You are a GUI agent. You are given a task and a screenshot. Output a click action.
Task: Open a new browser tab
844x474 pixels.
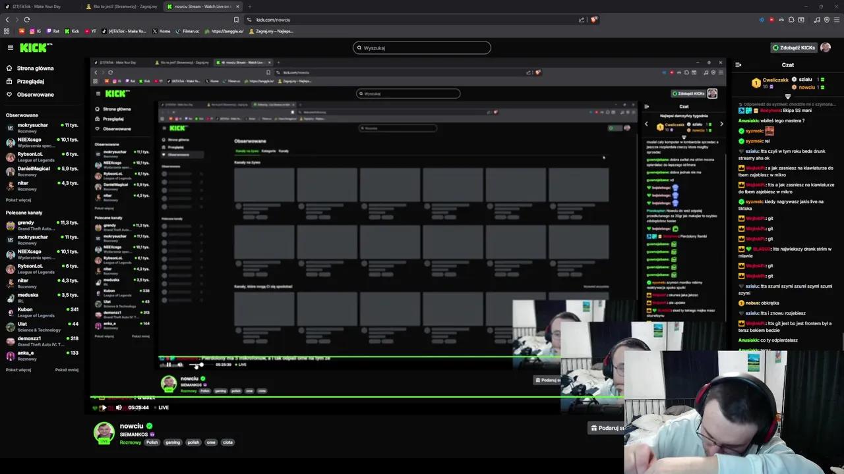pyautogui.click(x=249, y=7)
